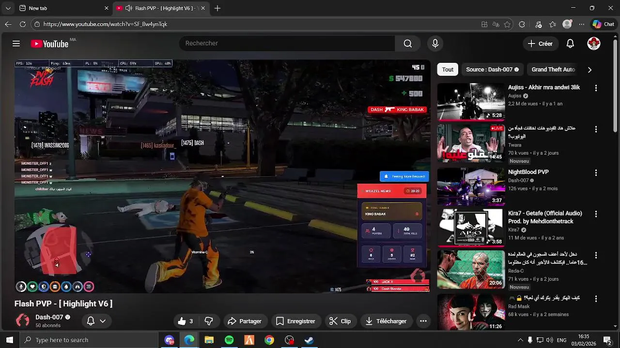620x348 pixels.
Task: Open the Windows notification center
Action: tap(607, 340)
